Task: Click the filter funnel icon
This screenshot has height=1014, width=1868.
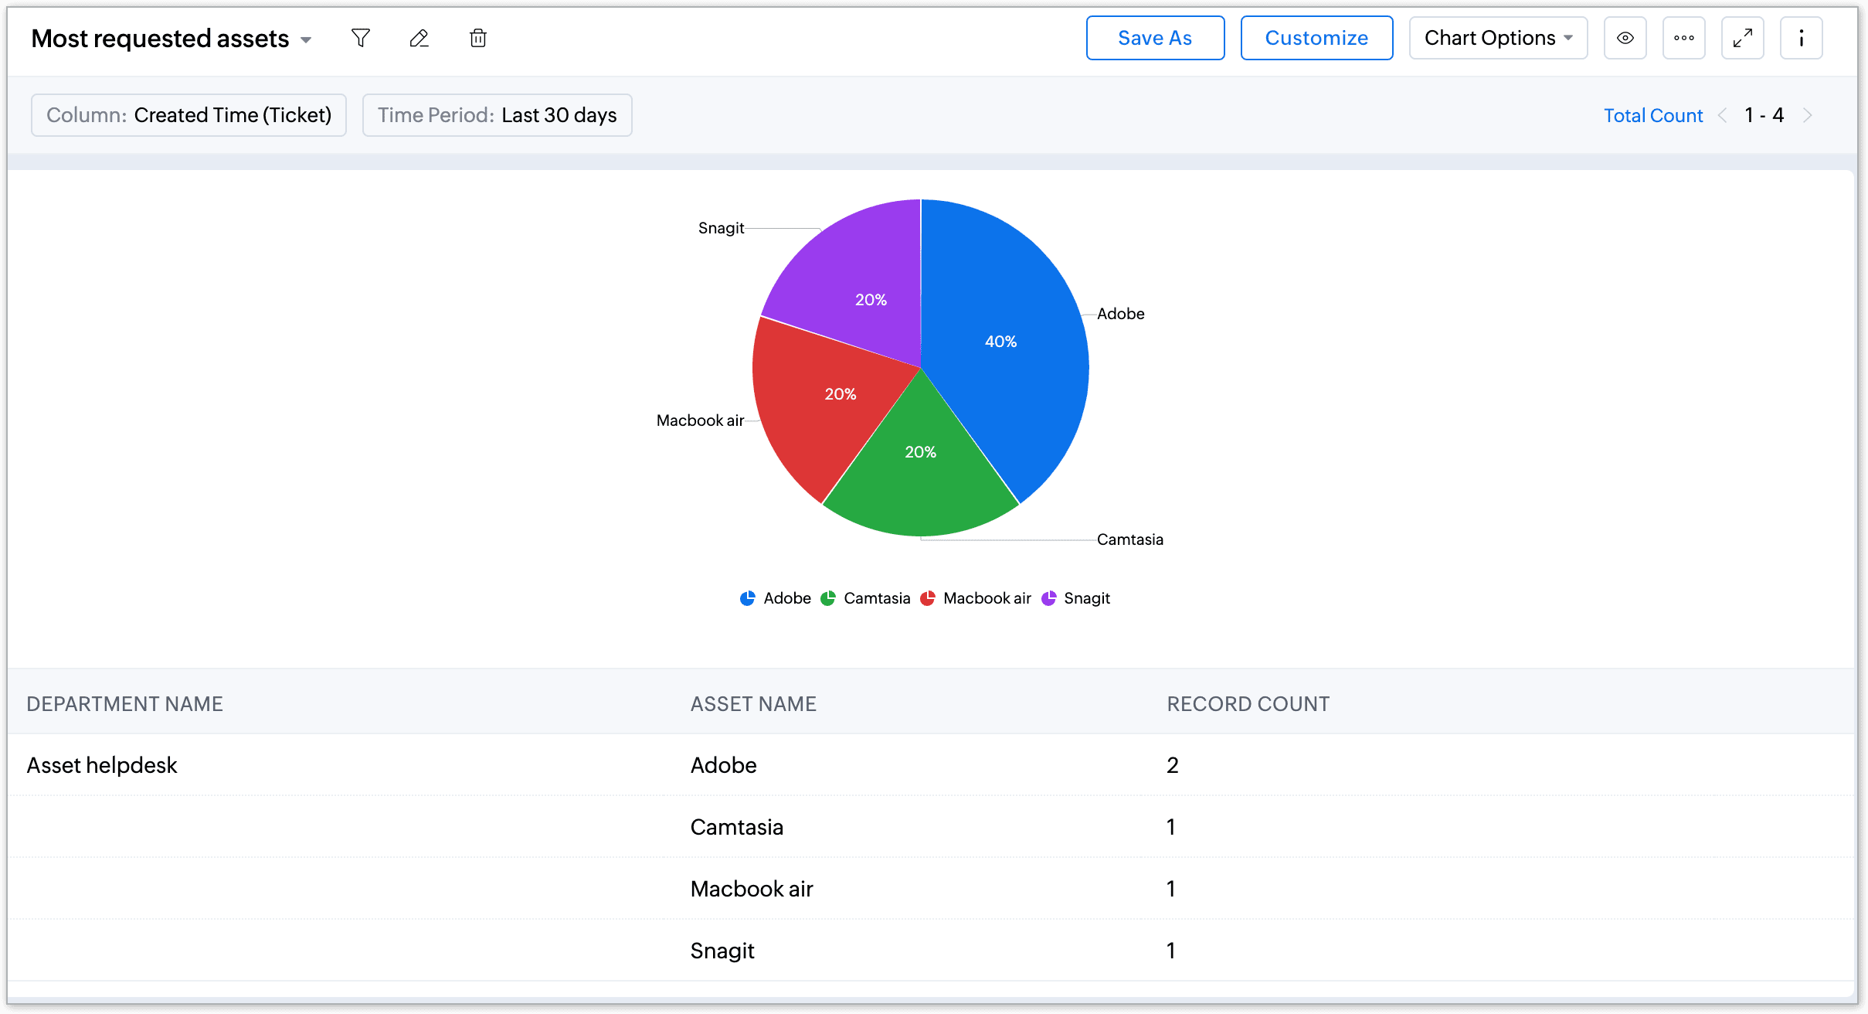Action: tap(360, 38)
